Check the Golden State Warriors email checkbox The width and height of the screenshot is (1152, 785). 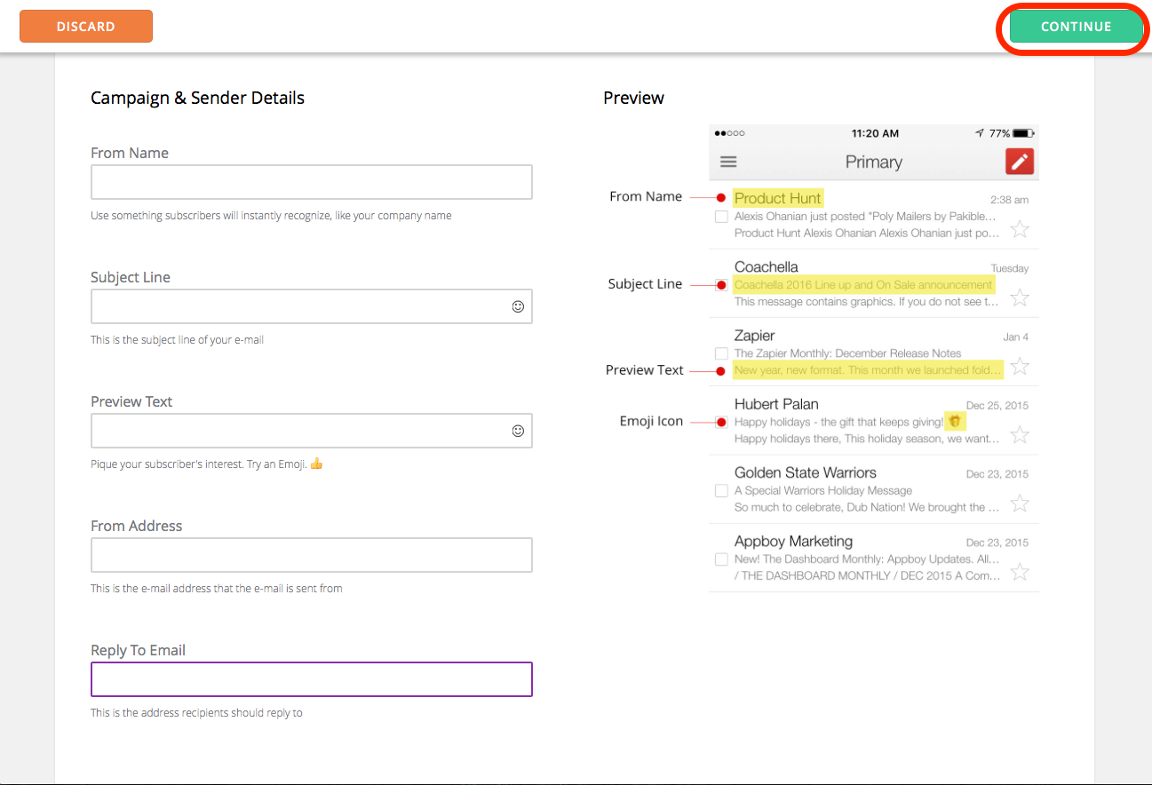(x=721, y=490)
